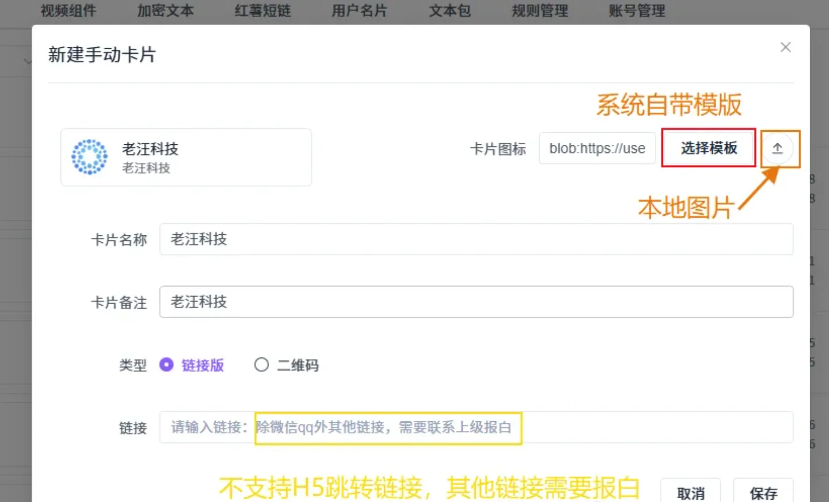
Task: Focus the 卡片名称 input field
Action: [476, 239]
